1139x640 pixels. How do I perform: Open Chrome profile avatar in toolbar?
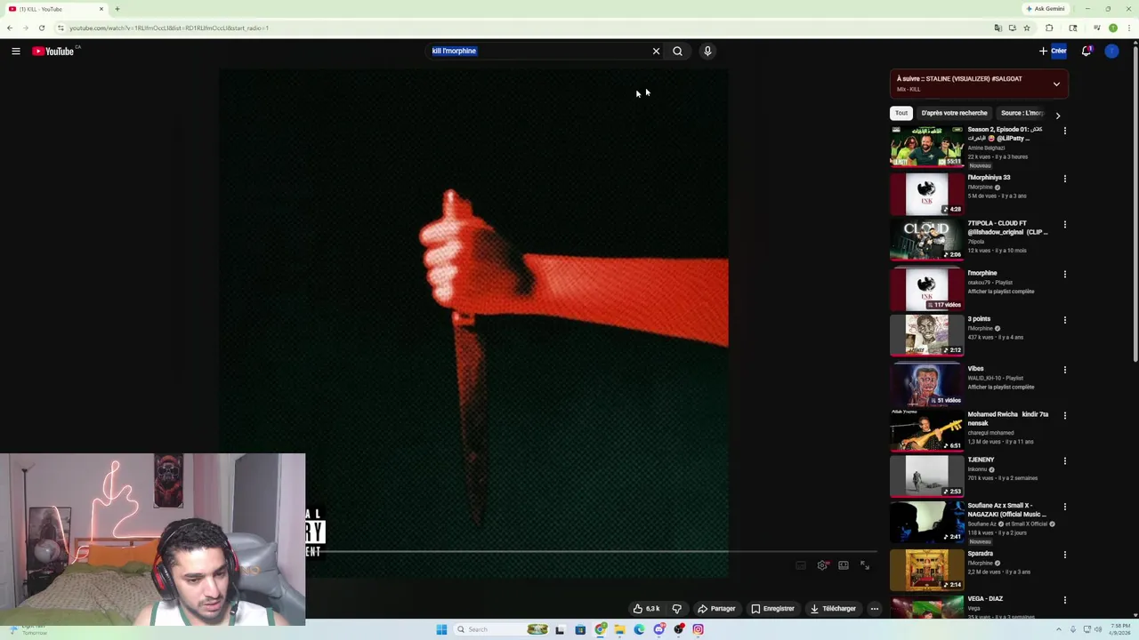pos(1112,28)
